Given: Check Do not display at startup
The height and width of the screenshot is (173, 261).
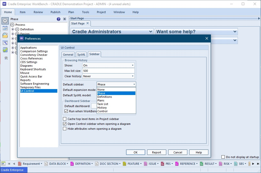Looking at the screenshot, I should [x=223, y=157].
